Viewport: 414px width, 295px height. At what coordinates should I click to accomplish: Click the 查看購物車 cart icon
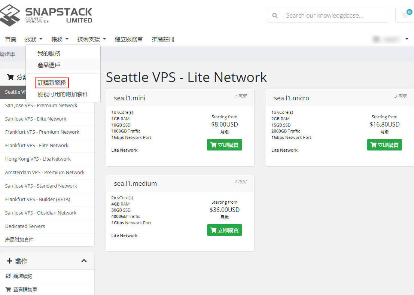(8, 289)
